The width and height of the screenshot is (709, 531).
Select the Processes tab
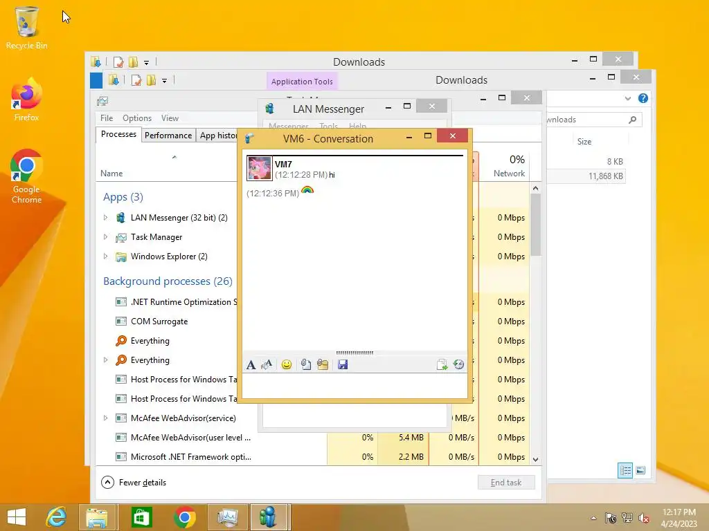click(118, 134)
